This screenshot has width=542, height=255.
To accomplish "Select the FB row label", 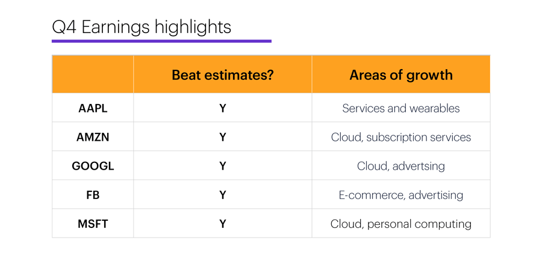I will [x=93, y=195].
